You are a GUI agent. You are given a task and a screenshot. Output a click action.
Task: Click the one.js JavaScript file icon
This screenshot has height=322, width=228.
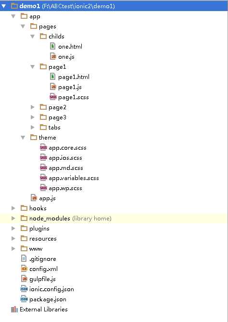coord(53,56)
